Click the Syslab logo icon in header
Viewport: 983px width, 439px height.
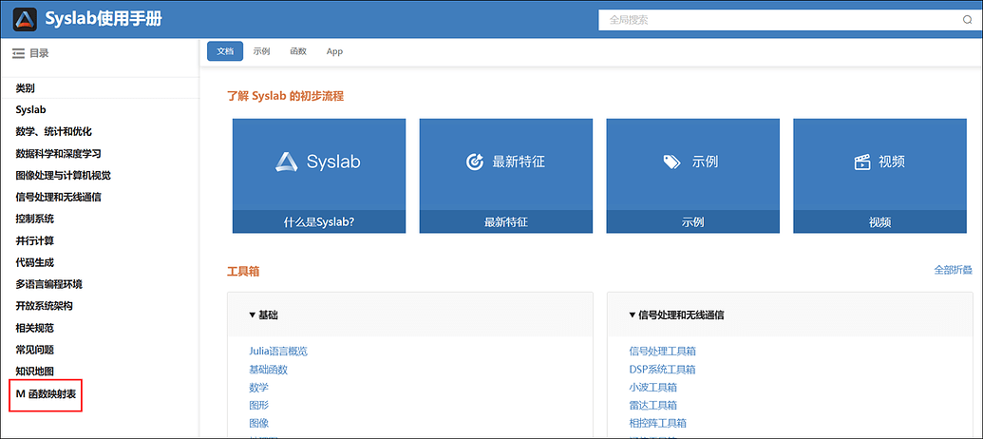tap(25, 20)
